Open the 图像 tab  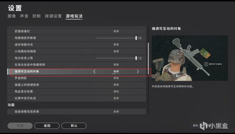click(x=12, y=16)
